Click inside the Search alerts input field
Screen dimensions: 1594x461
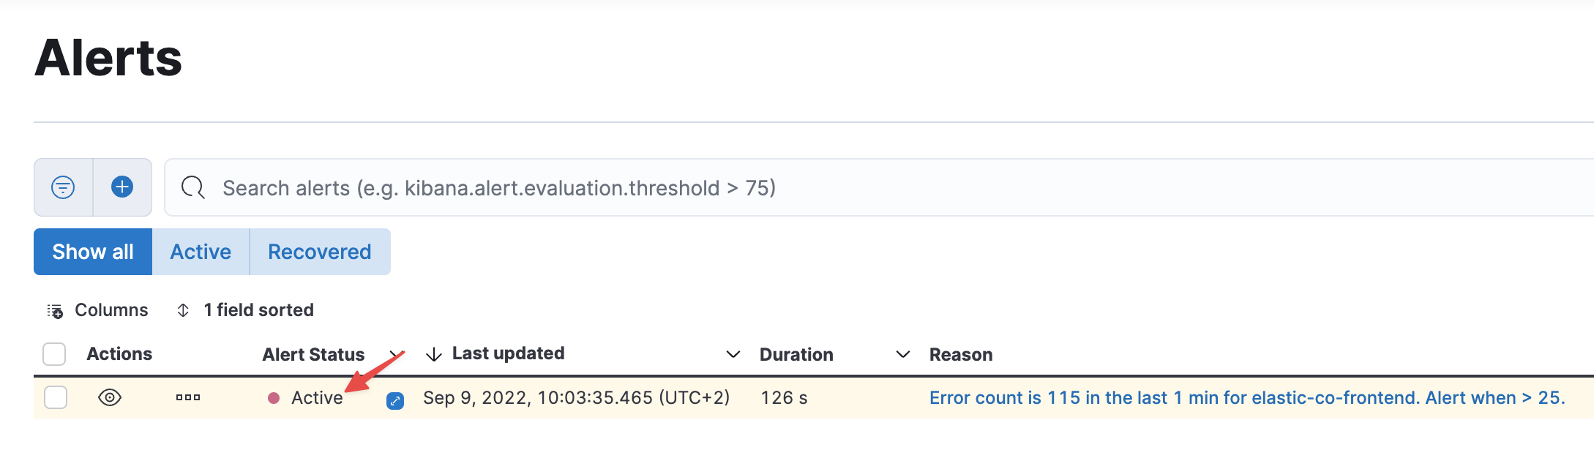[x=512, y=188]
